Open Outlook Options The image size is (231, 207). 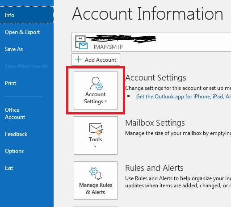click(x=14, y=151)
